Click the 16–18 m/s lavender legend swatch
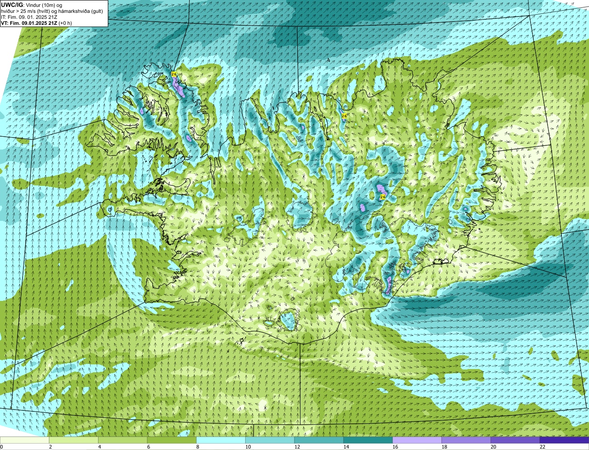 417,440
